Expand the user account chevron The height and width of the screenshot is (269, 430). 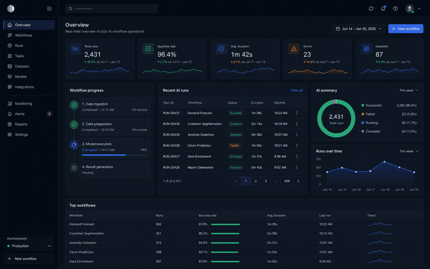click(419, 9)
